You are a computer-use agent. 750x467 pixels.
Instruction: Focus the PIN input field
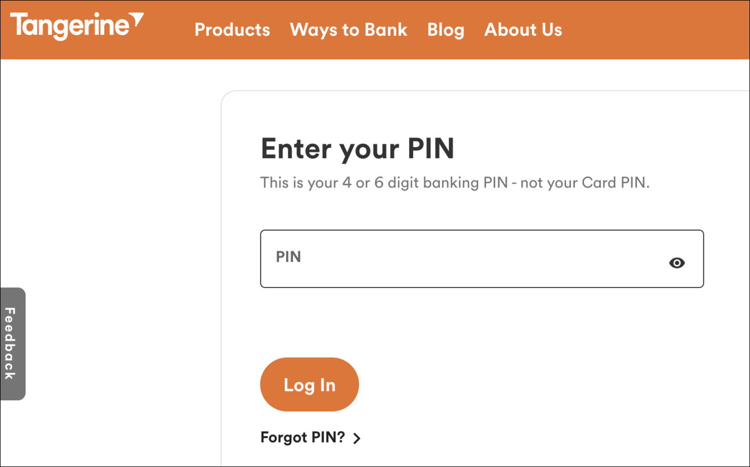482,259
